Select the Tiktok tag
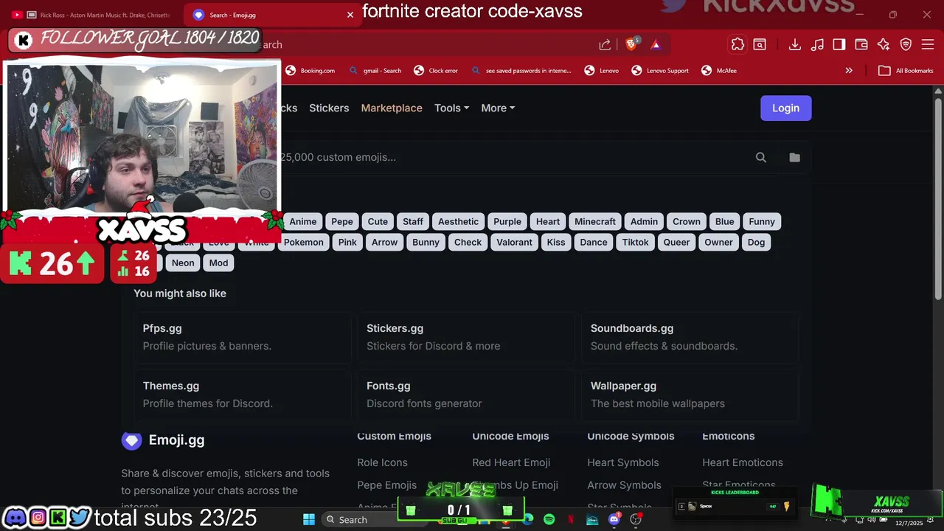944x531 pixels. click(635, 242)
